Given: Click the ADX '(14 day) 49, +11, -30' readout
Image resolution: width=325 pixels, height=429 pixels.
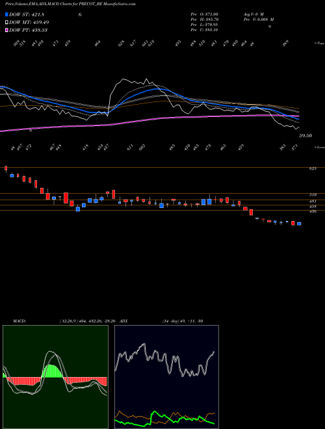Looking at the screenshot, I should click(183, 321).
